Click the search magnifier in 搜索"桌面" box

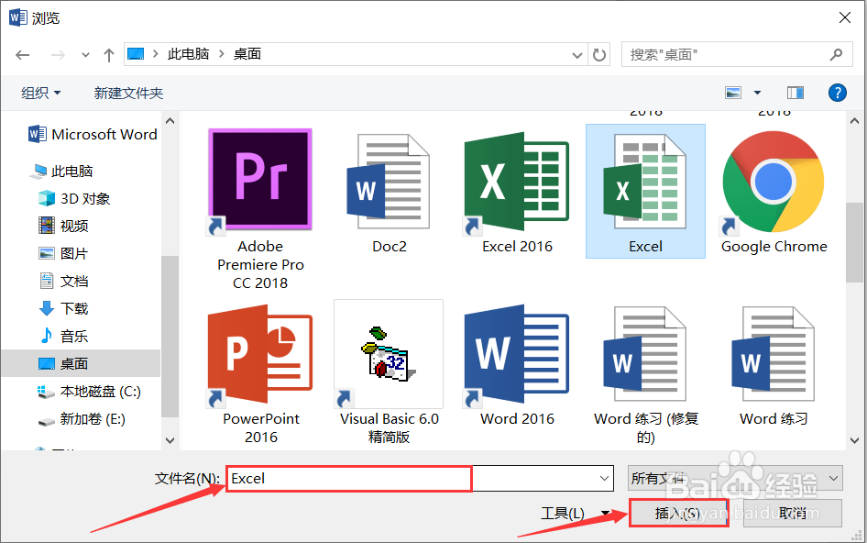click(836, 54)
